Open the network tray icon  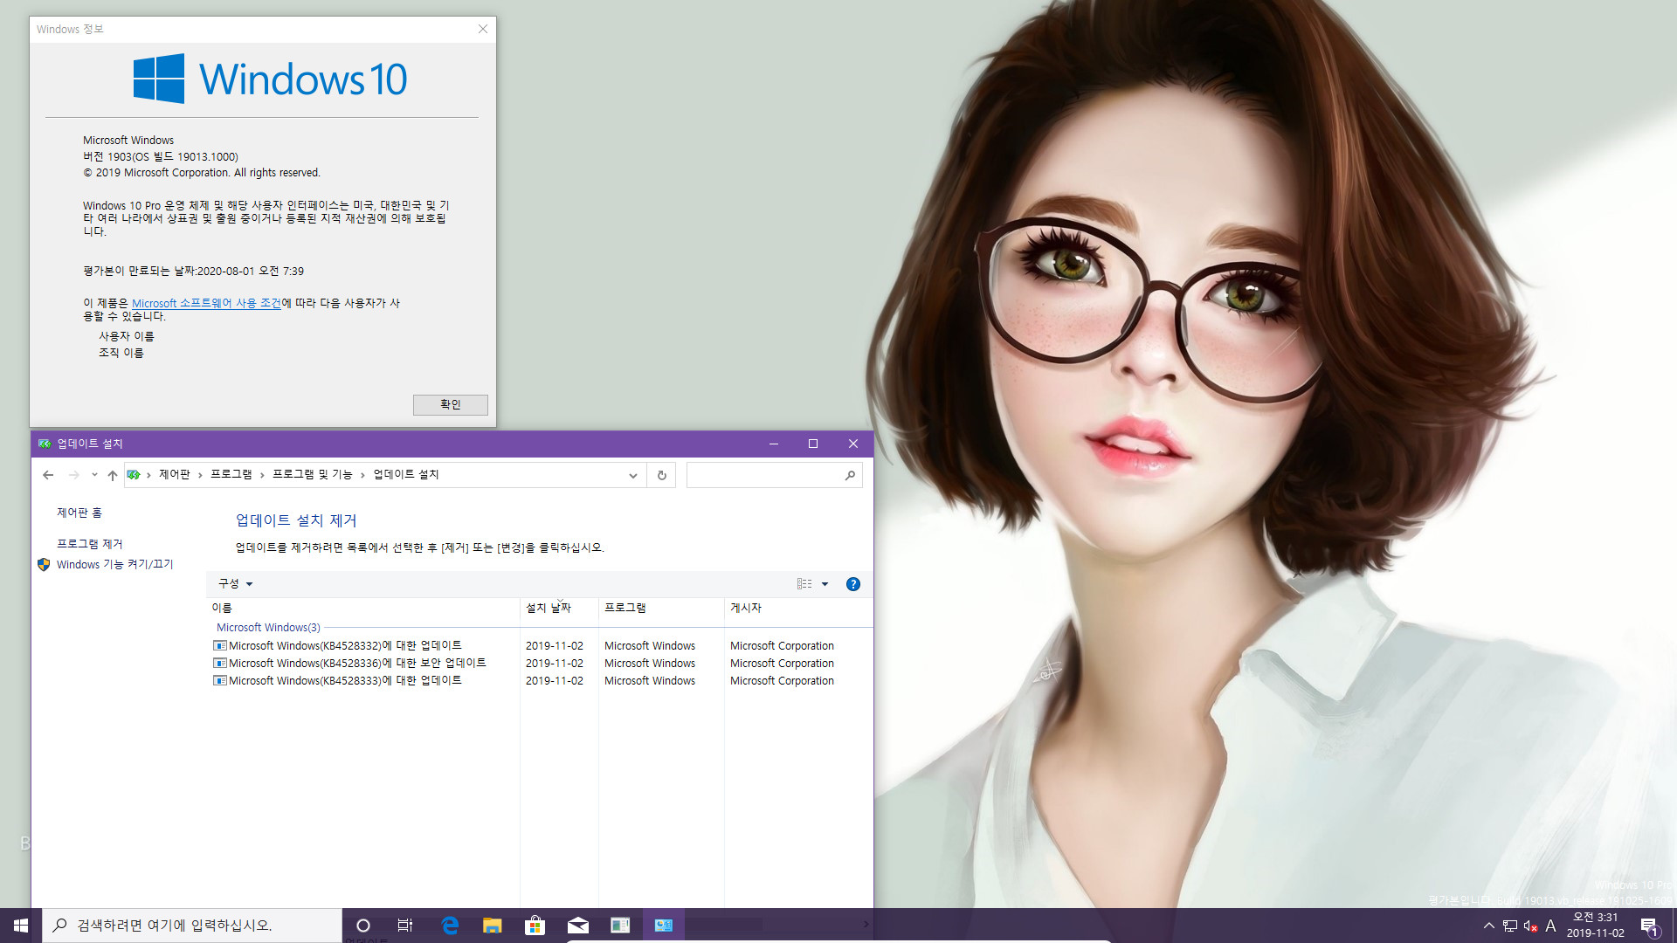tap(1510, 926)
